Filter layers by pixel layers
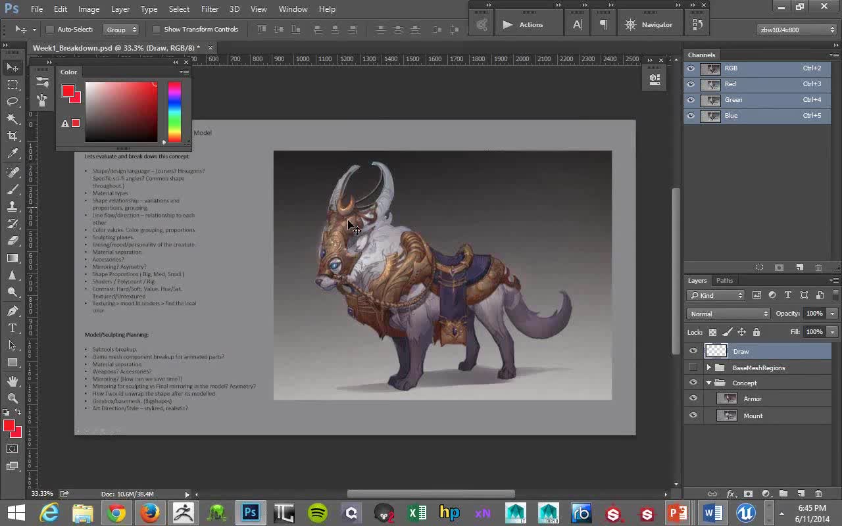Screen dimensions: 842x526 [x=756, y=295]
